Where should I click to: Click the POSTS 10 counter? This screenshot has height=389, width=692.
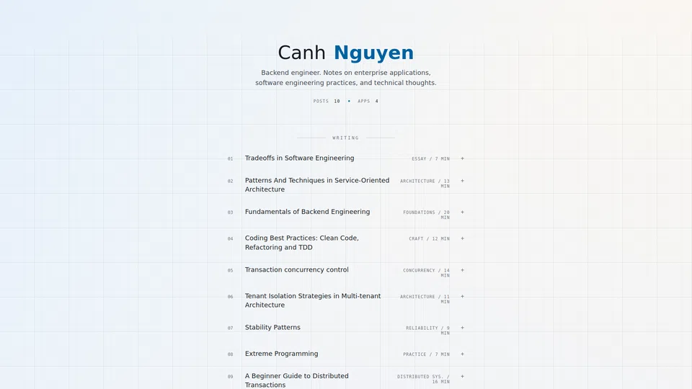point(327,101)
